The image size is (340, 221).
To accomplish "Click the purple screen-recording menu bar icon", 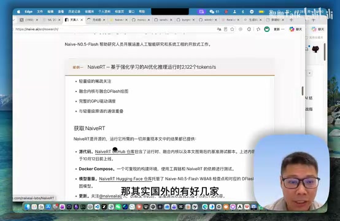I will (x=201, y=12).
